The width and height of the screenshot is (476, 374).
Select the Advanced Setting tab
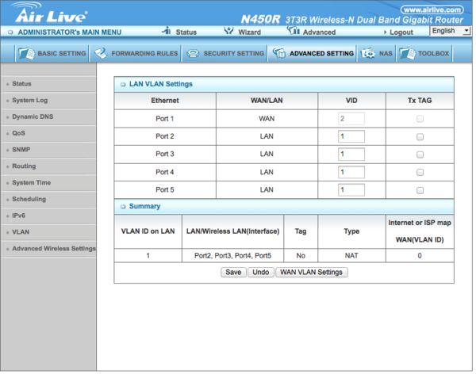tap(313, 53)
